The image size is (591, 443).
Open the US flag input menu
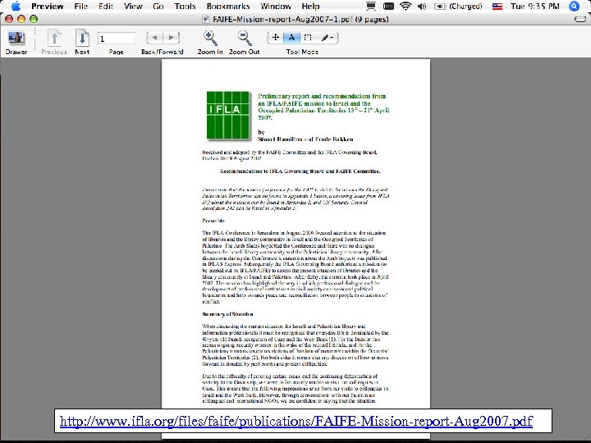coord(497,7)
